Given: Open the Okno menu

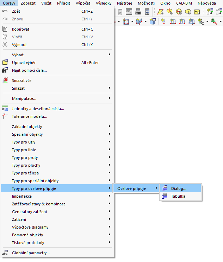Looking at the screenshot, I should (165, 3).
